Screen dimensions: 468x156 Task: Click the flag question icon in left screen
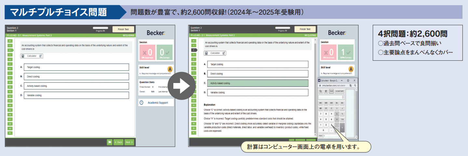[110, 142]
